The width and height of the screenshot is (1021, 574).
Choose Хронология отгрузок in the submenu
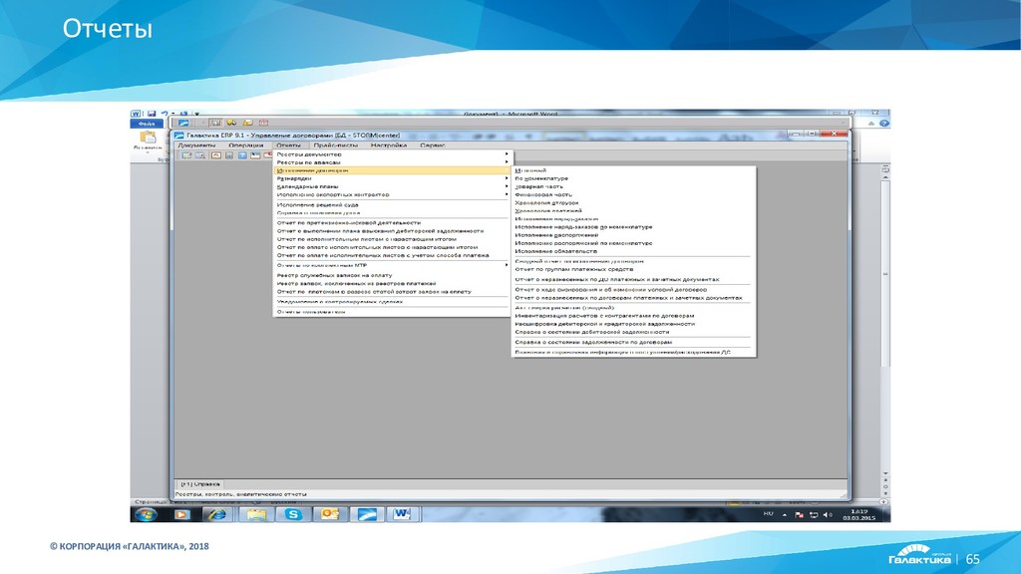633,203
